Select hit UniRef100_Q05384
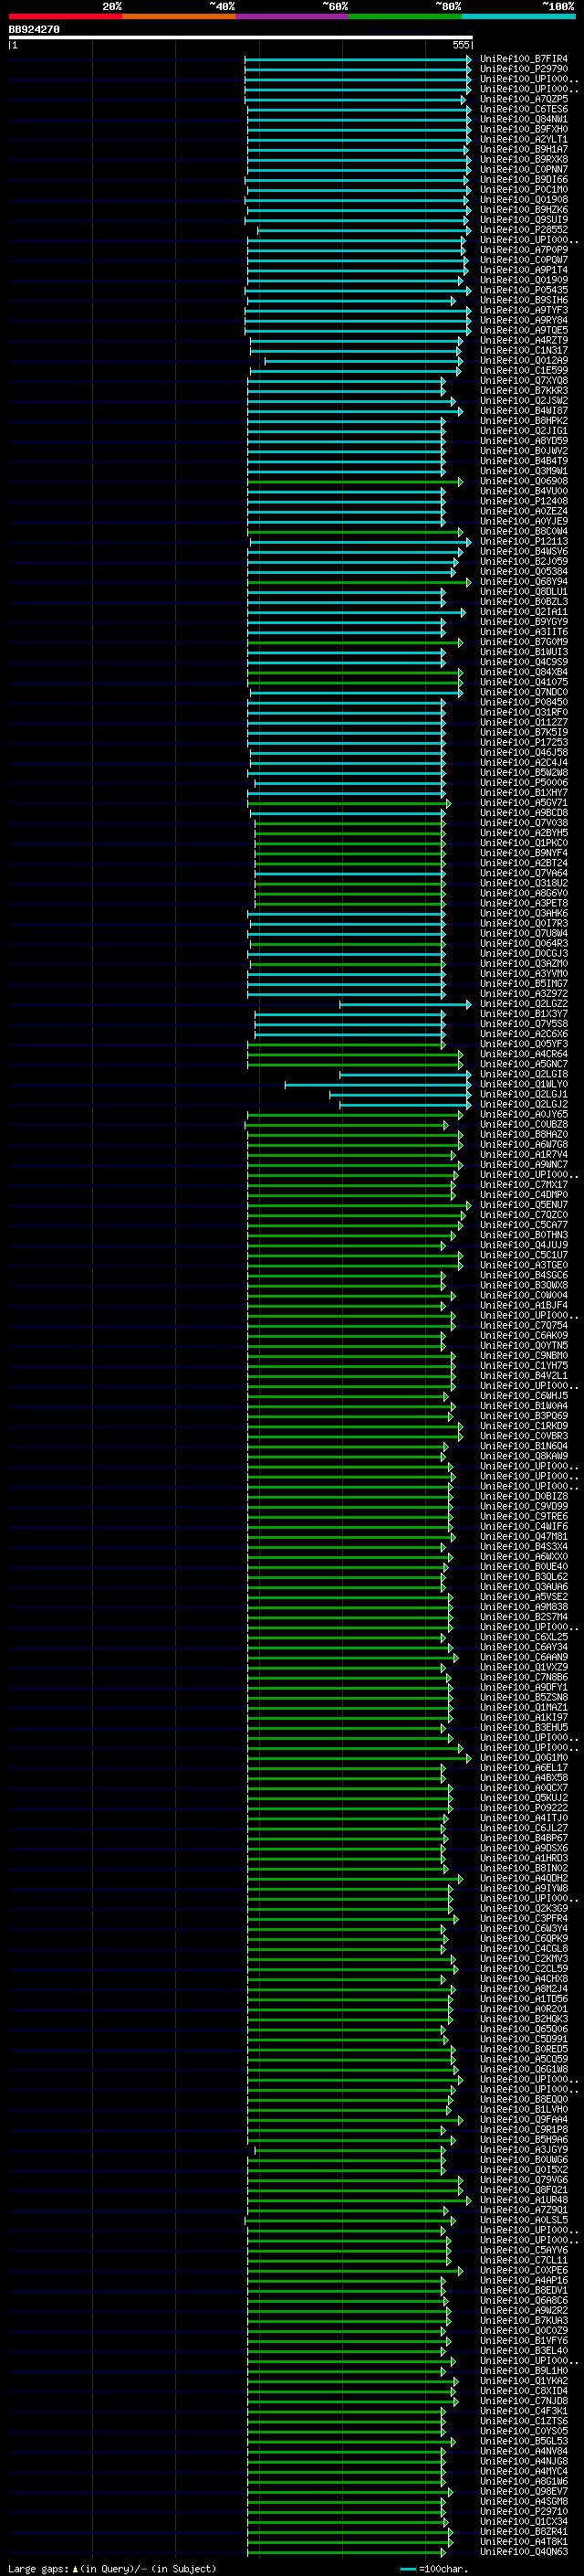 click(x=524, y=571)
